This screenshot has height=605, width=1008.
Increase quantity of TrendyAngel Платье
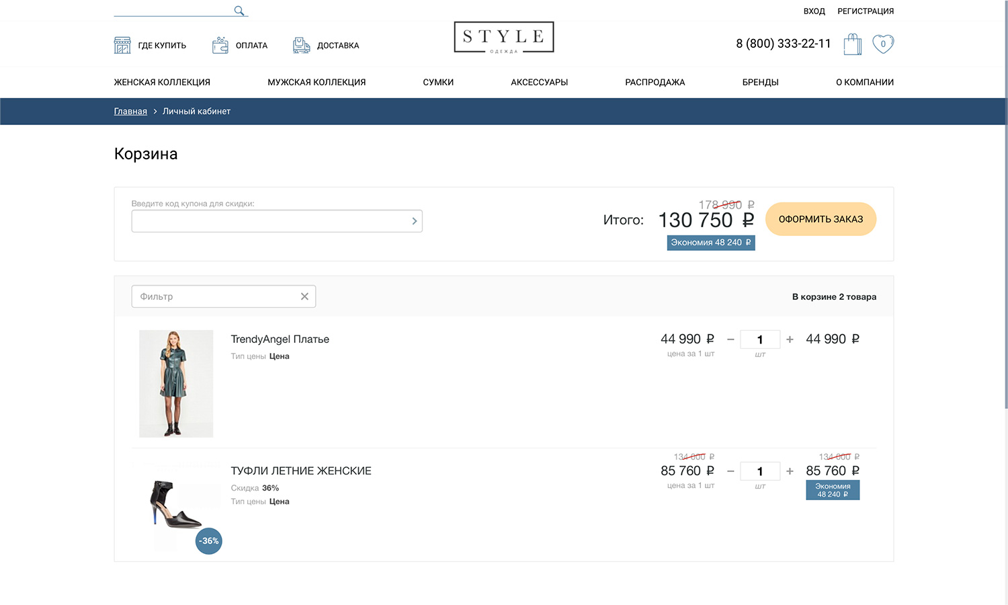(790, 339)
